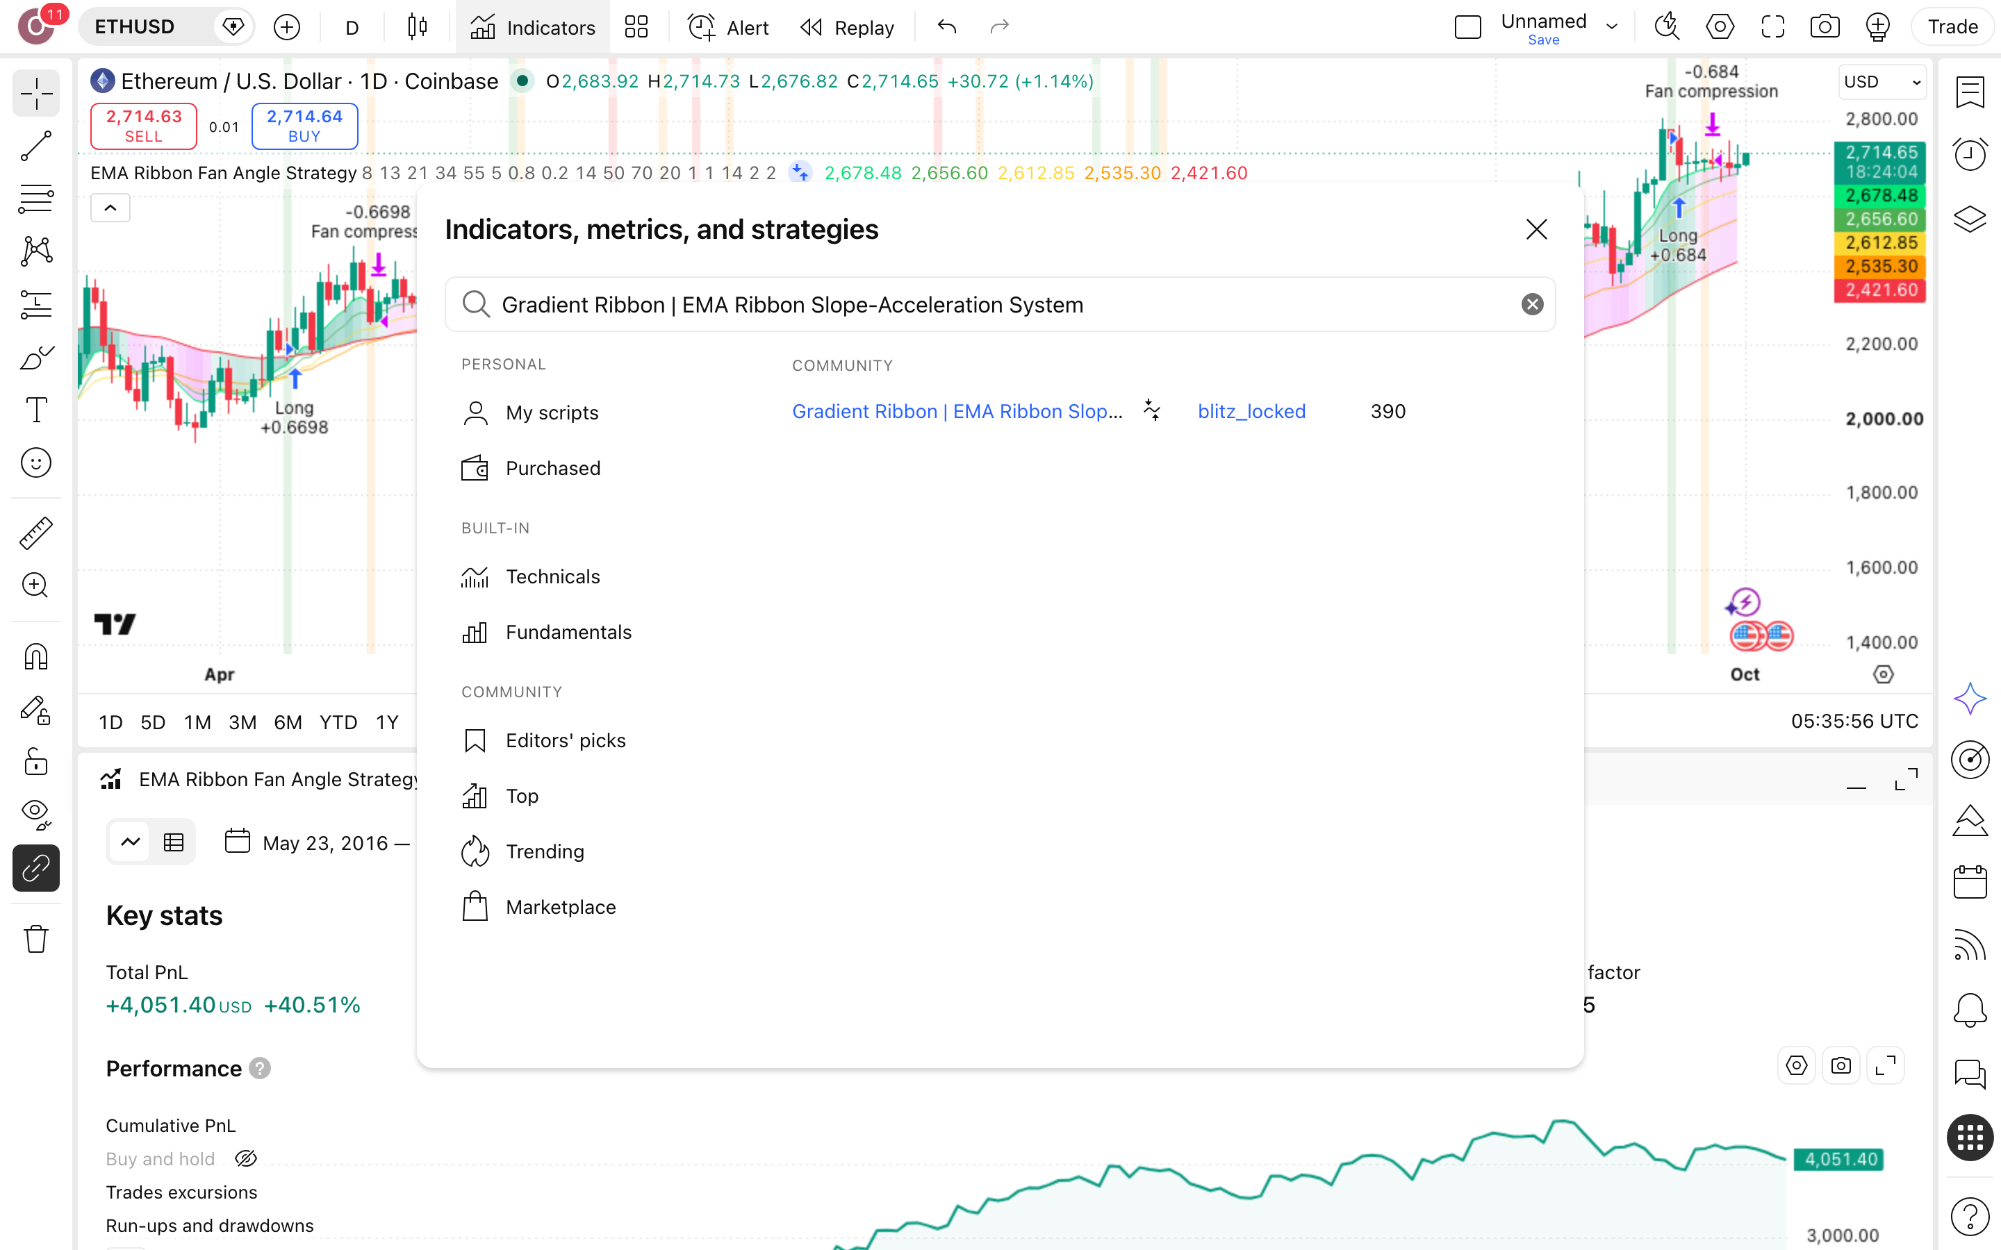
Task: Open alerts clock icon in right sidebar
Action: coord(1970,155)
